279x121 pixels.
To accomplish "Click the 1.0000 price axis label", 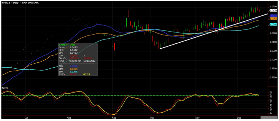I will (x=273, y=51).
